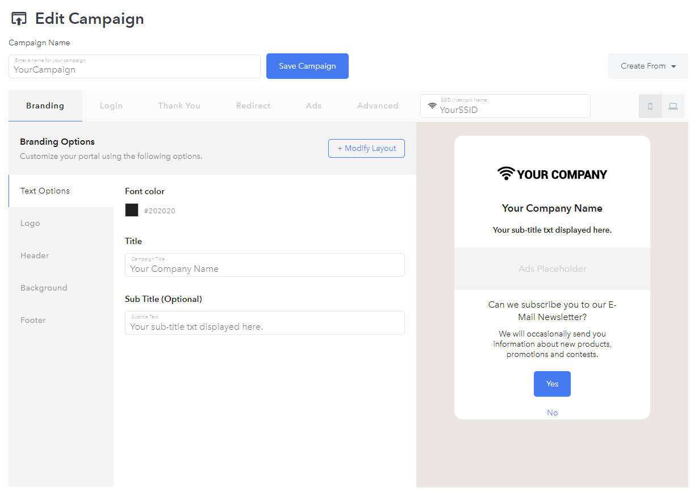Screen dimensions: 694x496
Task: Click the YOUR COMPANY logo in preview
Action: tap(552, 174)
